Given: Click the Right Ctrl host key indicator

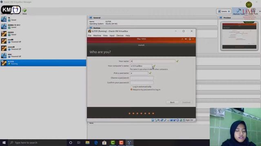Looking at the screenshot, I should tap(189, 120).
